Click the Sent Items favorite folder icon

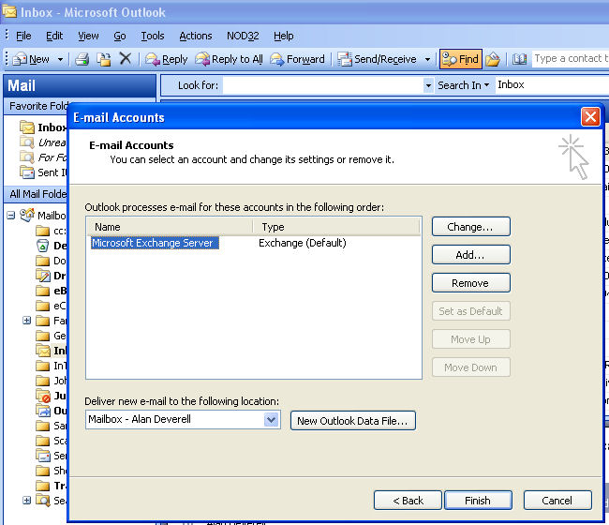point(27,172)
